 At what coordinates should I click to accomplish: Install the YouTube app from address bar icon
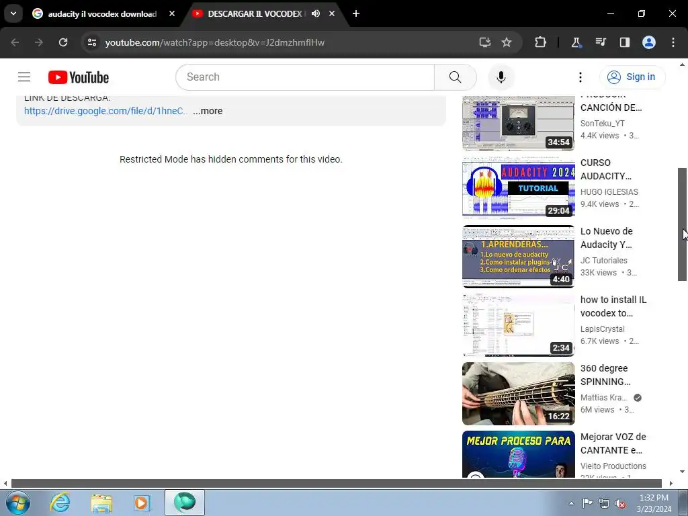coord(485,42)
